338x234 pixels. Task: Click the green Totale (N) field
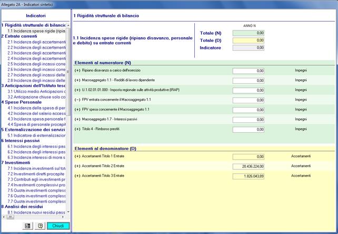tap(248, 34)
